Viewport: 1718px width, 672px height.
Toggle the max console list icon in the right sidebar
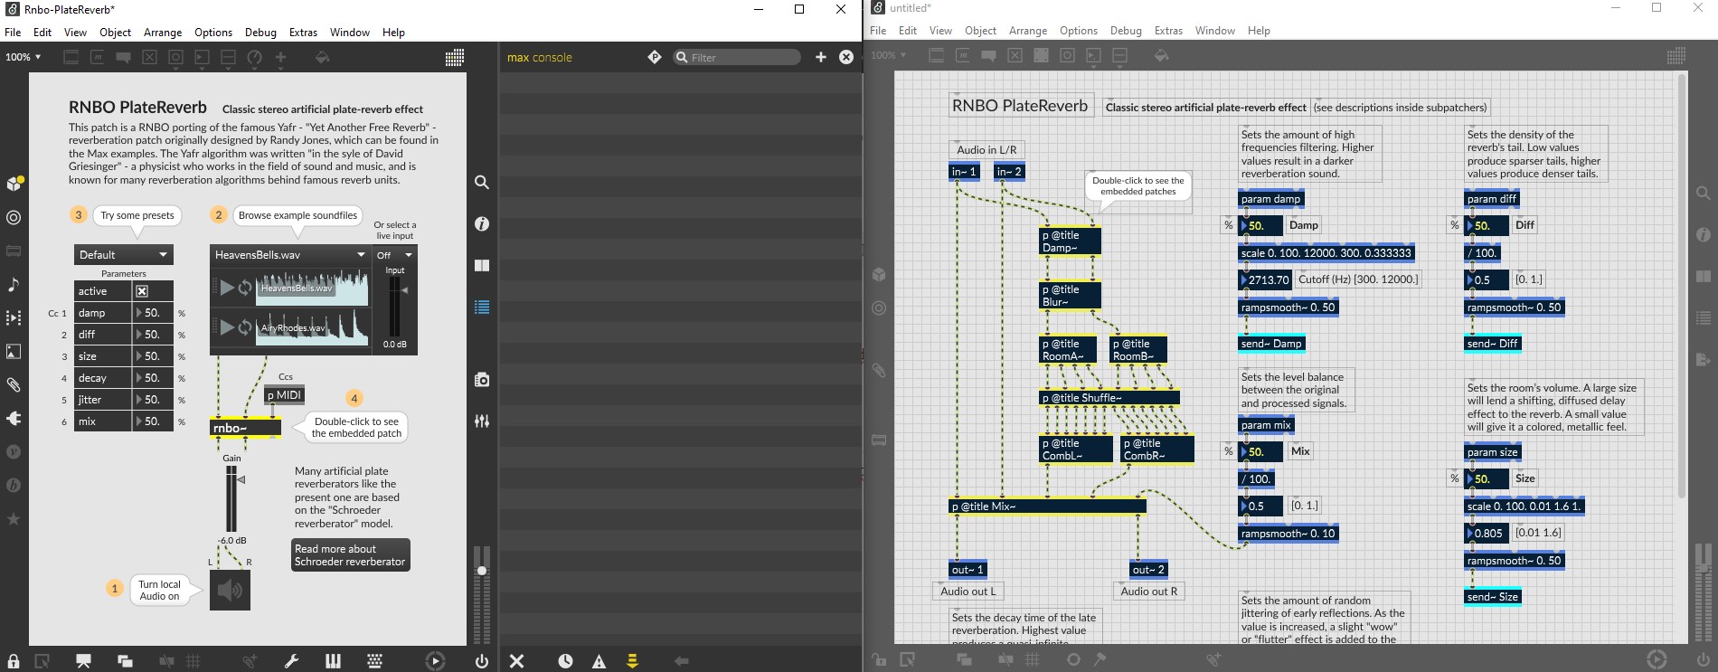pos(482,308)
